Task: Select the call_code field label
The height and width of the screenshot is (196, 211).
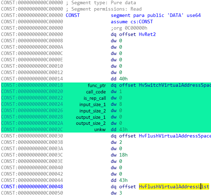Action: pos(96,92)
